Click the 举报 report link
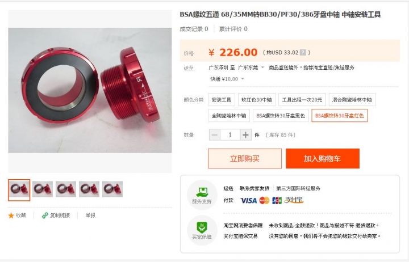 pyautogui.click(x=90, y=215)
